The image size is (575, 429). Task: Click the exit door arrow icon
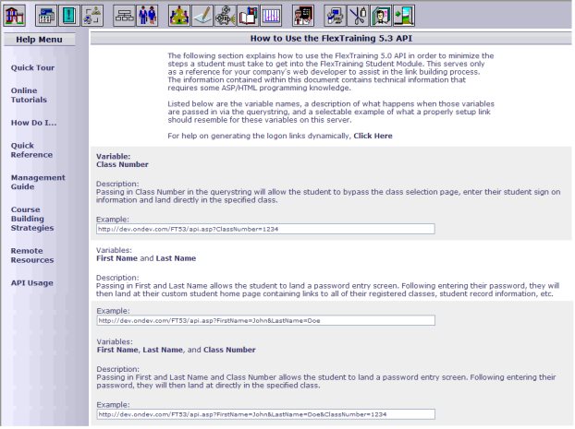(x=404, y=16)
